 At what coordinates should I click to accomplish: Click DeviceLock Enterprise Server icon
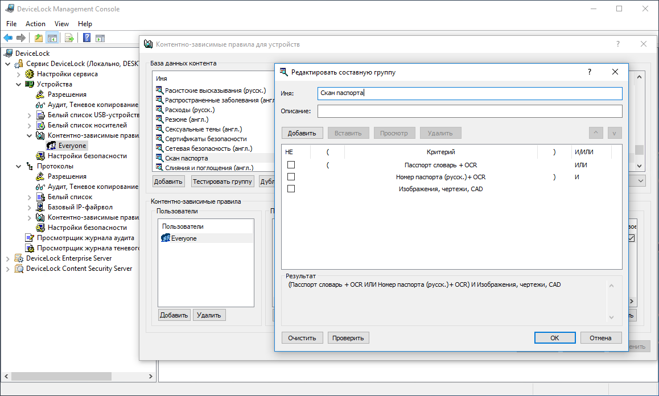pos(19,258)
